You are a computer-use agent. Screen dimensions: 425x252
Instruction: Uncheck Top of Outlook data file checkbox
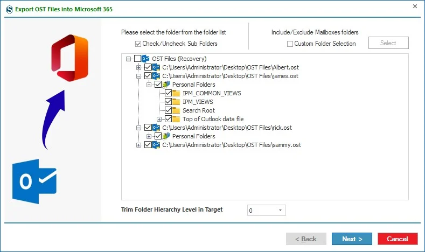click(x=168, y=119)
